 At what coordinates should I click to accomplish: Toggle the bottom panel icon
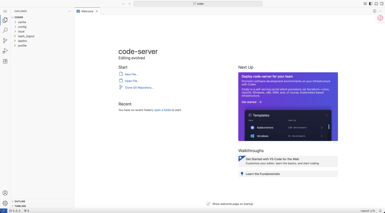pos(376,4)
